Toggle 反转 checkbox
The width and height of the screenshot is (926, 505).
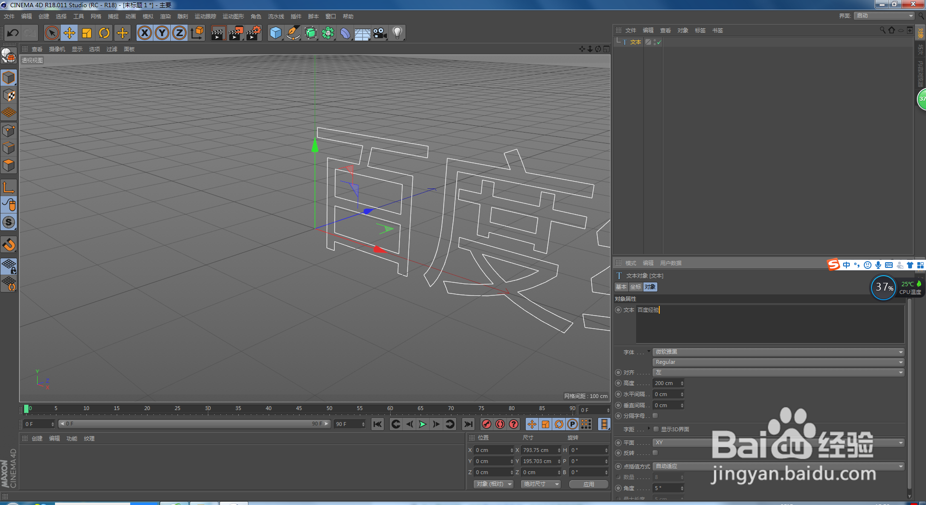(655, 453)
